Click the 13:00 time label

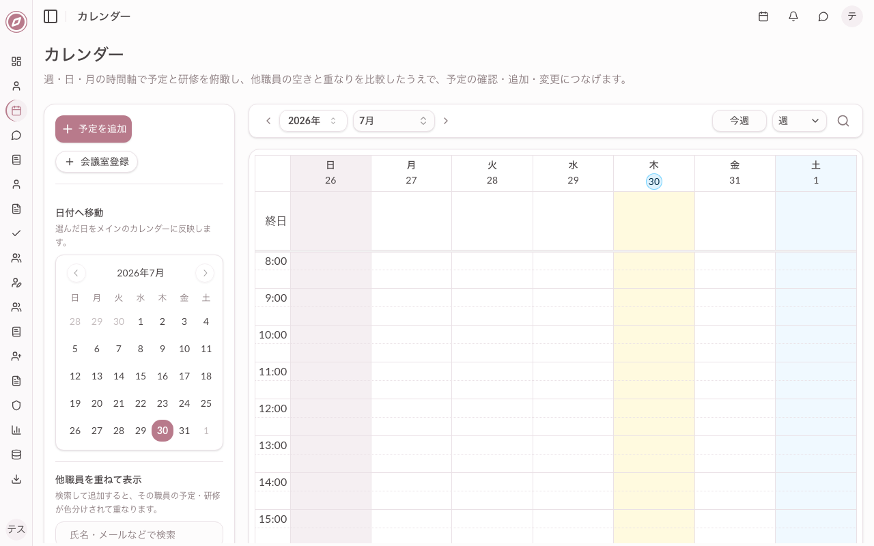click(x=272, y=445)
